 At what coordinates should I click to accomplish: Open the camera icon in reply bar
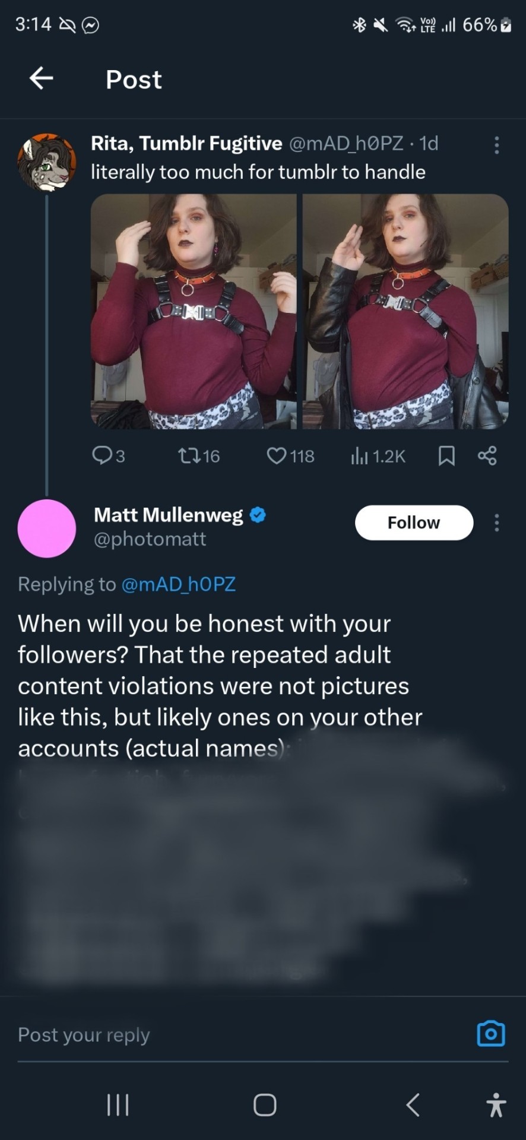(x=491, y=1034)
